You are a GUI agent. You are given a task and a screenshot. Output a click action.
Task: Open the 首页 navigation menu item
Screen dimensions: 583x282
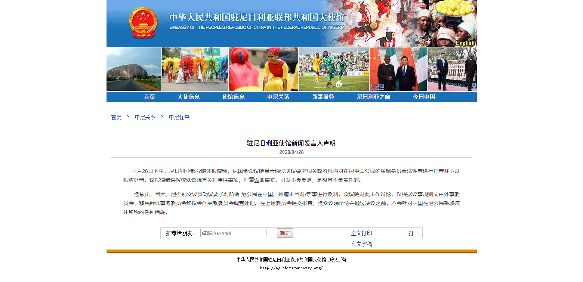click(149, 97)
